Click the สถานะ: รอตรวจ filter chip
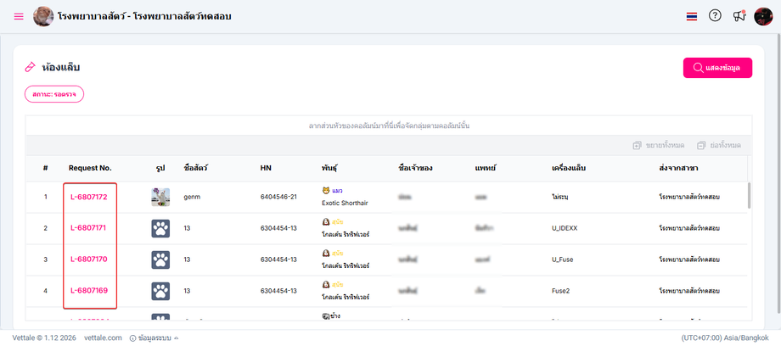 [x=54, y=94]
